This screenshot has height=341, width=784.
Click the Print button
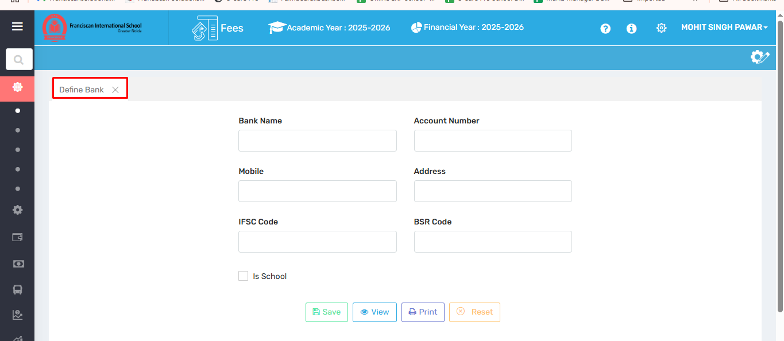(x=423, y=312)
